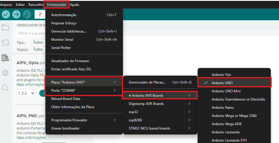
Task: Open the Search magnifier sidebar icon
Action: click(5, 88)
